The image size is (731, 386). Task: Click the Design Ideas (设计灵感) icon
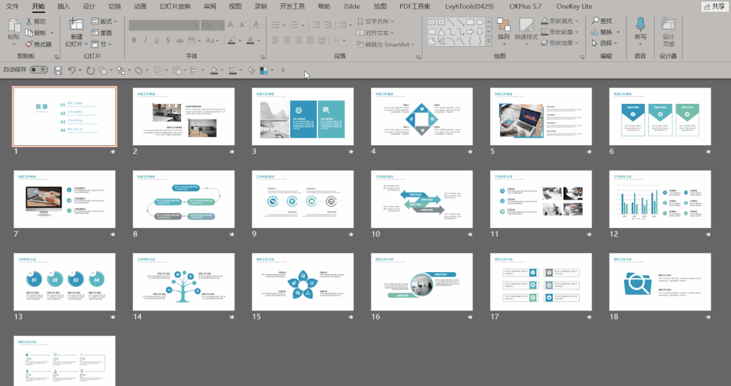pos(668,24)
